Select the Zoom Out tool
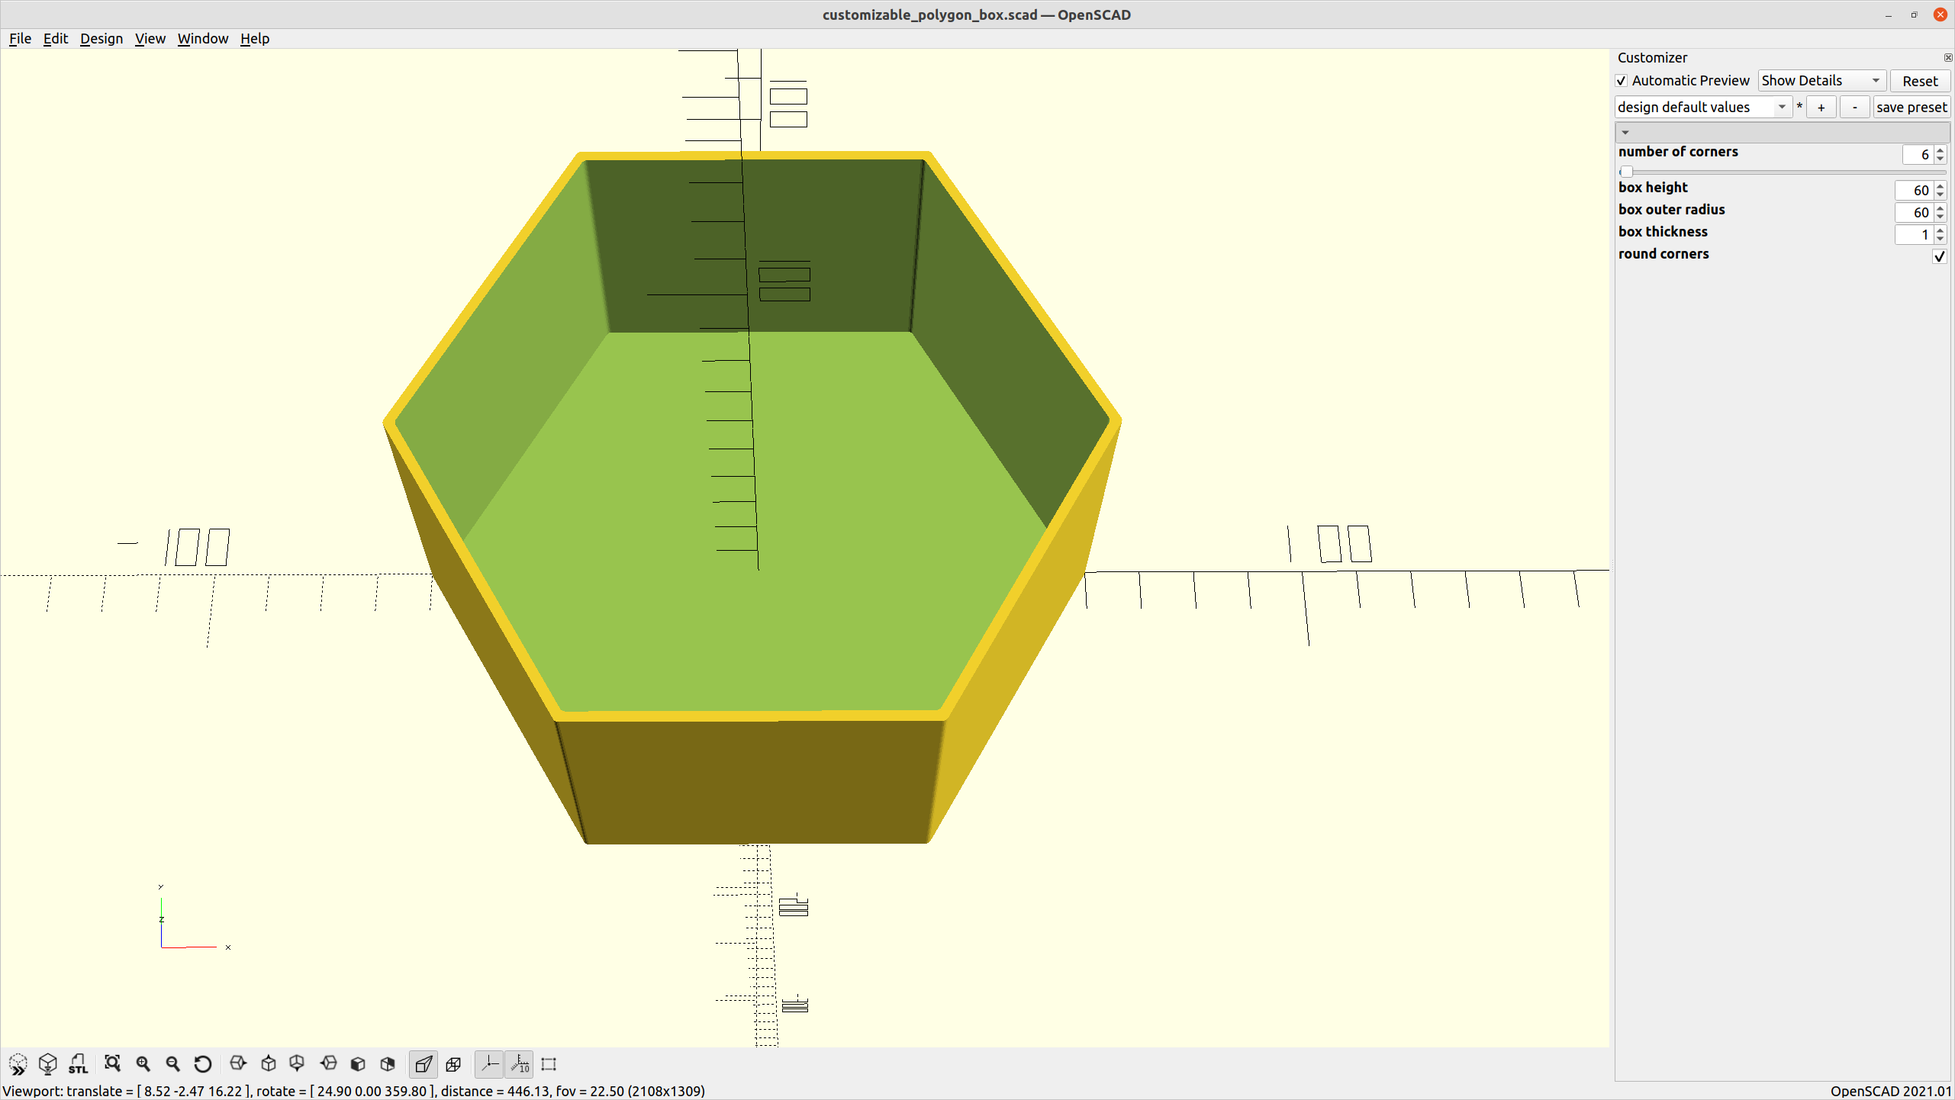This screenshot has height=1100, width=1955. point(173,1063)
